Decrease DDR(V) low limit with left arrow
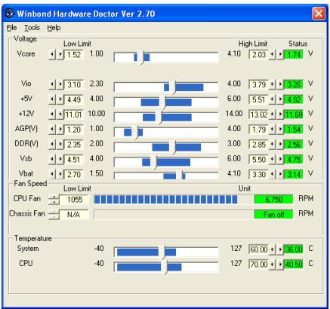The image size is (330, 309). 52,145
